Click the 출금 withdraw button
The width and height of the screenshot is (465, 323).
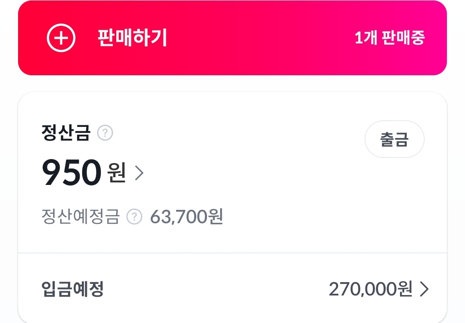394,139
